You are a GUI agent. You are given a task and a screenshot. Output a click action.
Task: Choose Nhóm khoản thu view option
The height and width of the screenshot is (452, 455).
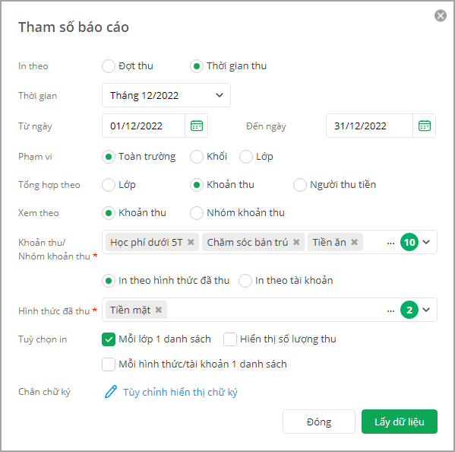pyautogui.click(x=197, y=213)
